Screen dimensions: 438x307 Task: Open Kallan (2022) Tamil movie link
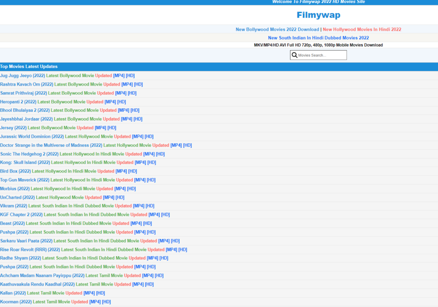53,293
